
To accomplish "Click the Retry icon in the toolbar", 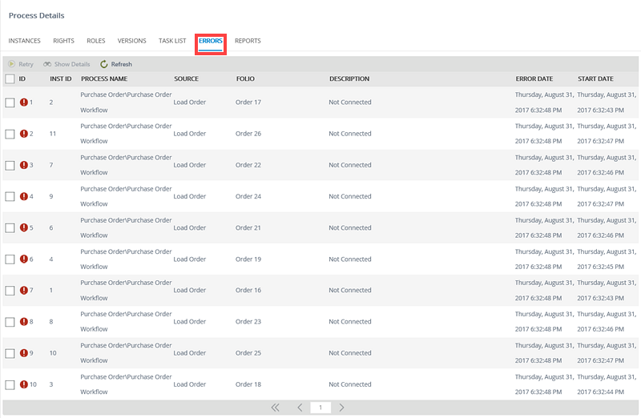I will click(12, 64).
